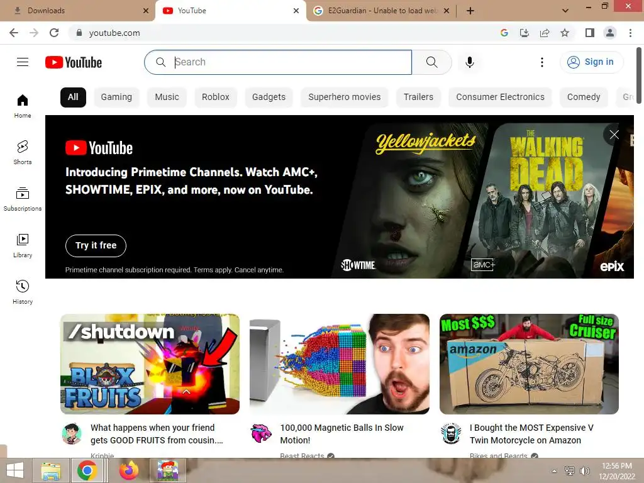The height and width of the screenshot is (483, 644).
Task: Open Firefox from the taskbar
Action: [129, 470]
